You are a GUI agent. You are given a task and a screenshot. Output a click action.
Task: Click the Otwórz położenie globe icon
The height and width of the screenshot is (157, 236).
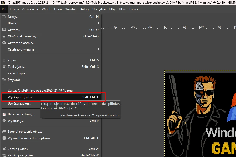(4, 43)
